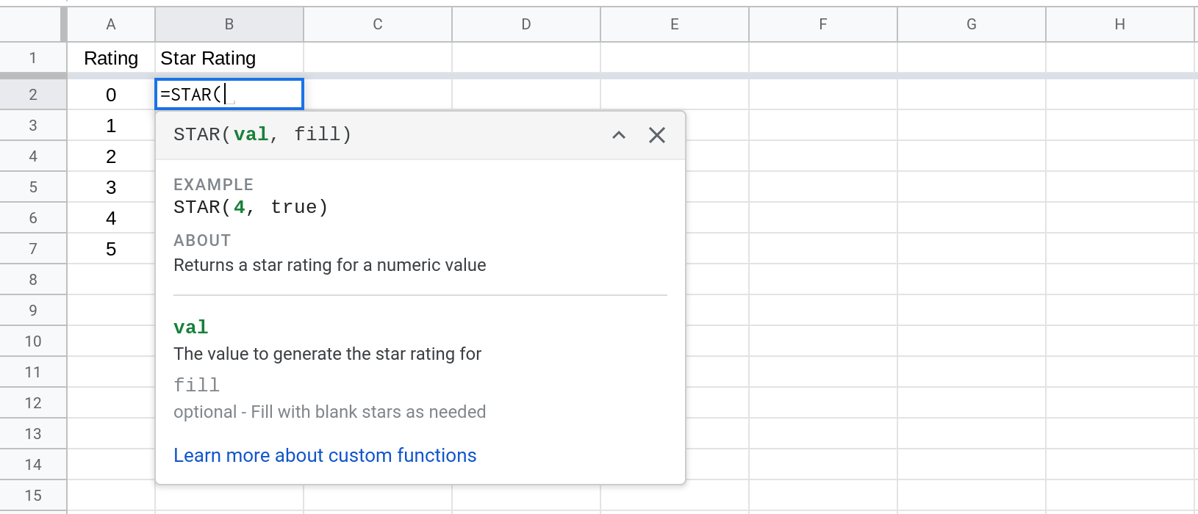1198x514 pixels.
Task: Select empty cell C1
Action: pos(378,58)
